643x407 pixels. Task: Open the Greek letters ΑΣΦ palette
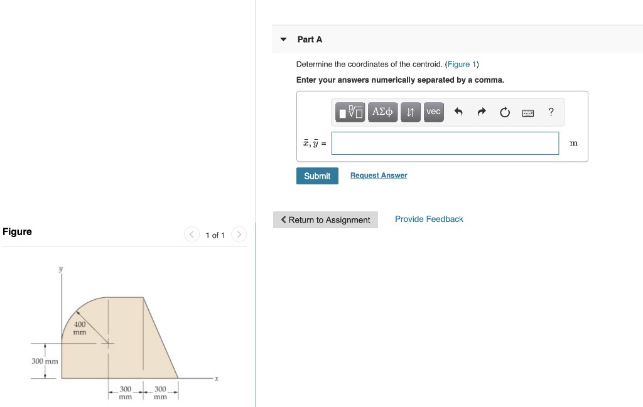382,112
